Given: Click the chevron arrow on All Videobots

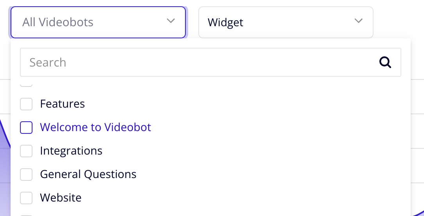Looking at the screenshot, I should [171, 21].
